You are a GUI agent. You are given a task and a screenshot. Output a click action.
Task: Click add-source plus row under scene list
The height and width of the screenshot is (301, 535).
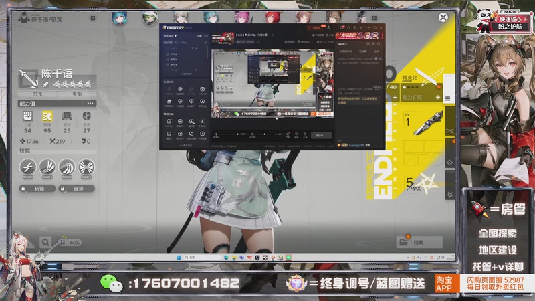click(185, 74)
